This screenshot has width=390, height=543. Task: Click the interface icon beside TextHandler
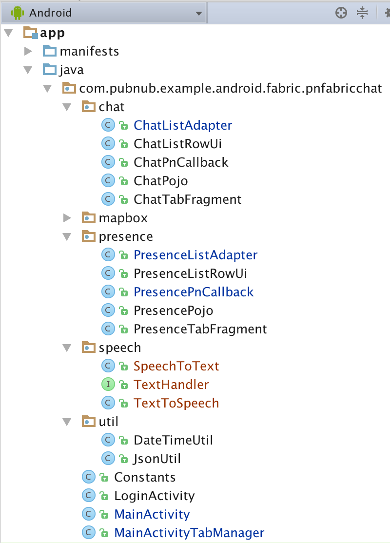click(x=108, y=384)
